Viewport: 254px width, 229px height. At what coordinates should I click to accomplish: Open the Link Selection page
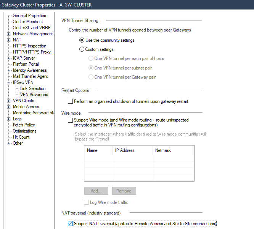point(33,88)
